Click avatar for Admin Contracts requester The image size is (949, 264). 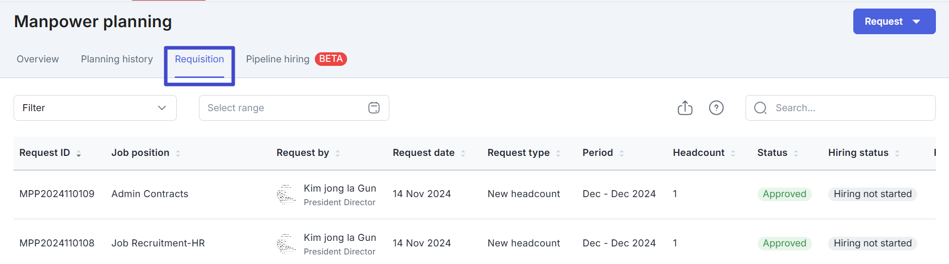click(x=286, y=195)
